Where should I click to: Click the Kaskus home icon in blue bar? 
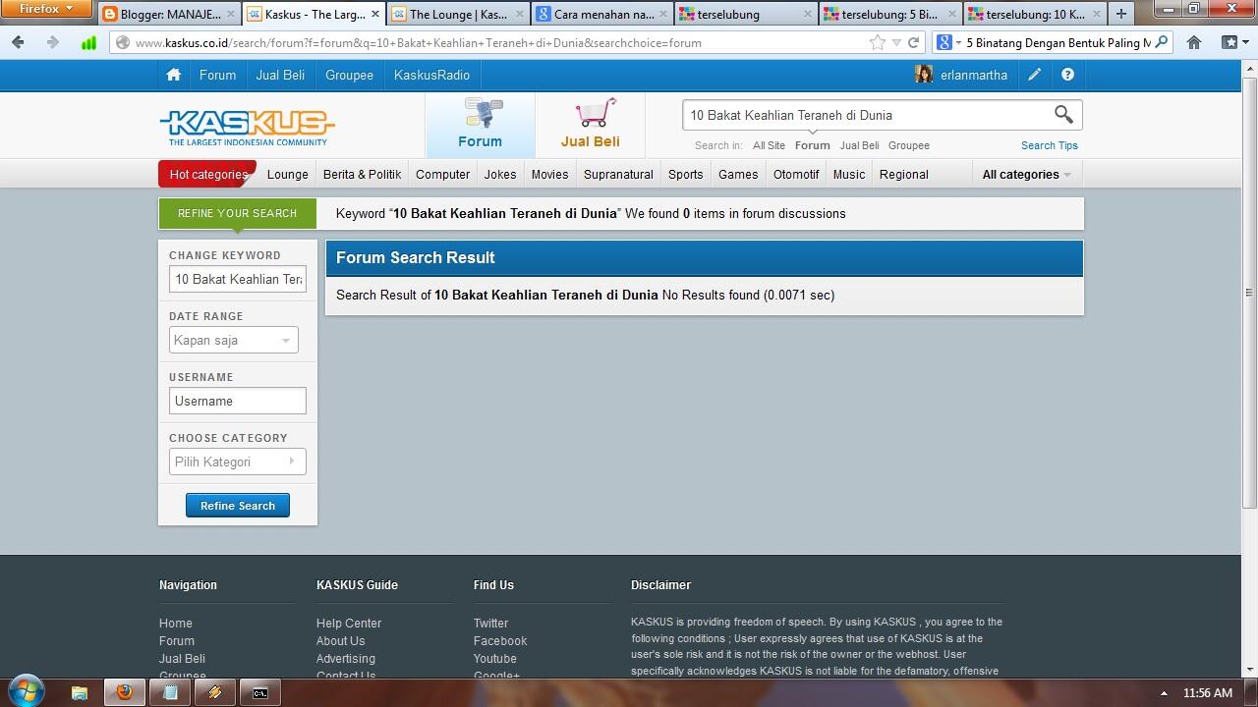[174, 75]
